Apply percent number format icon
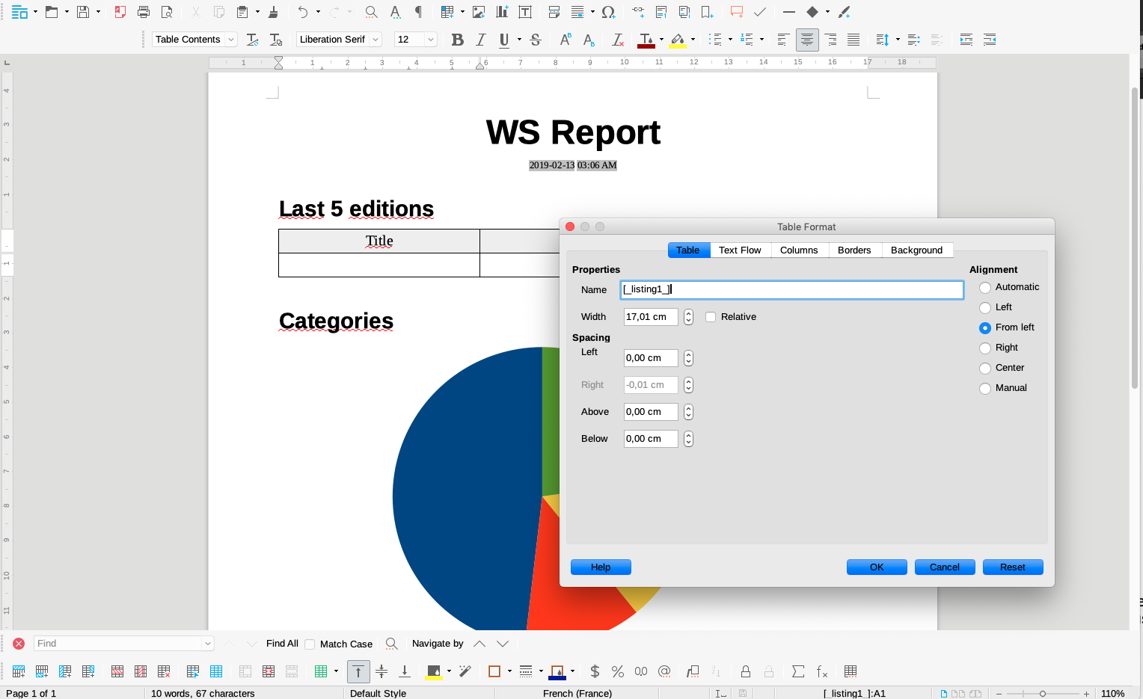Viewport: 1143px width, 699px height. tap(618, 671)
